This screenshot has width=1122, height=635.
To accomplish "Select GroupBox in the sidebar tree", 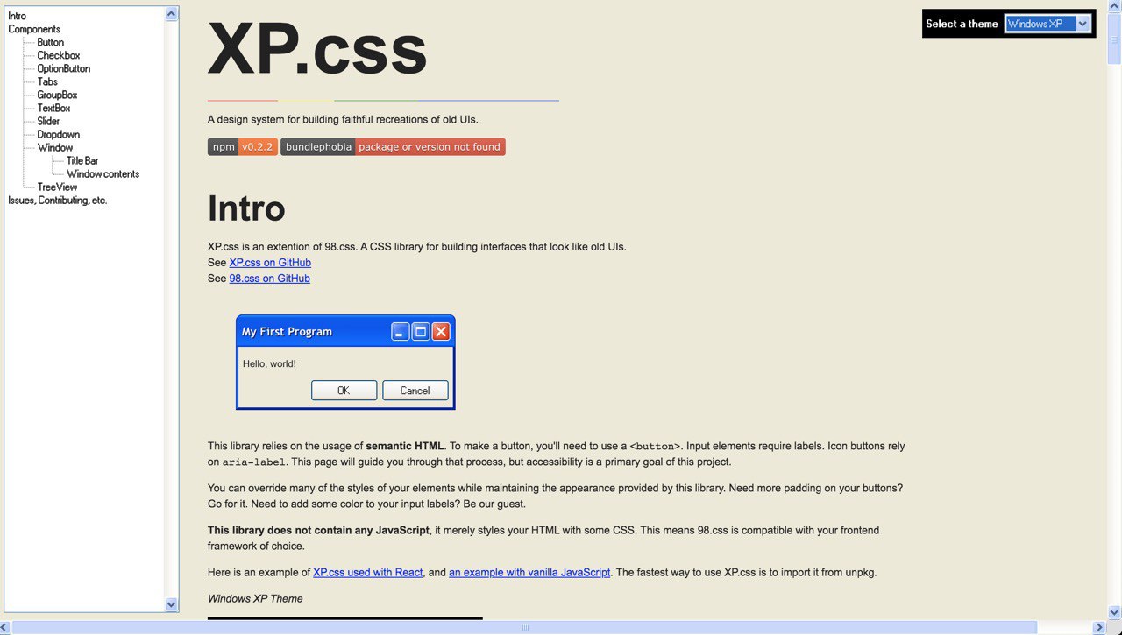I will point(57,95).
